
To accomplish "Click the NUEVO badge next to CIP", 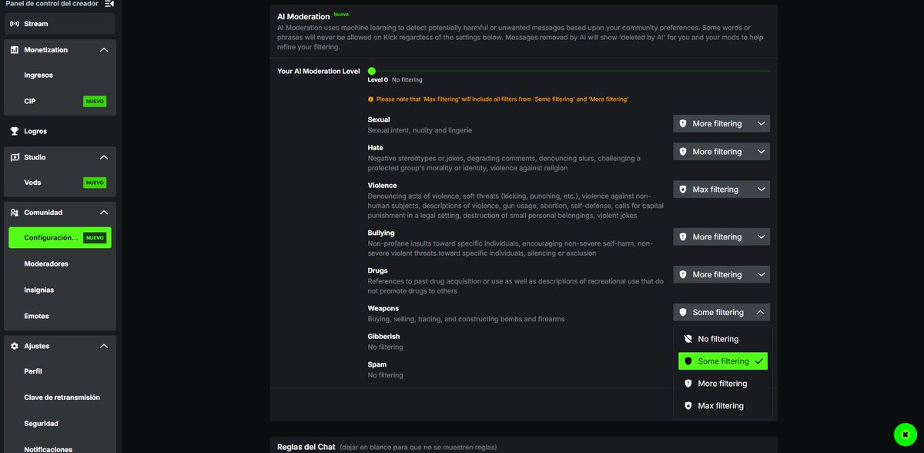I will point(95,102).
